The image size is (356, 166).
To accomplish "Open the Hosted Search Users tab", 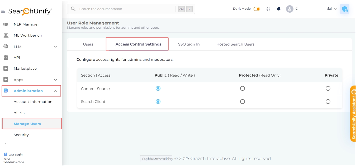I will point(235,44).
